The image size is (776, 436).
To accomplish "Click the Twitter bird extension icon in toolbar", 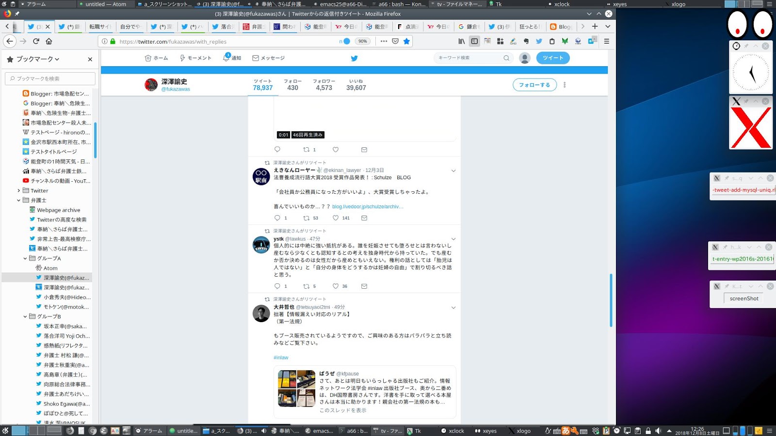I will [x=539, y=41].
